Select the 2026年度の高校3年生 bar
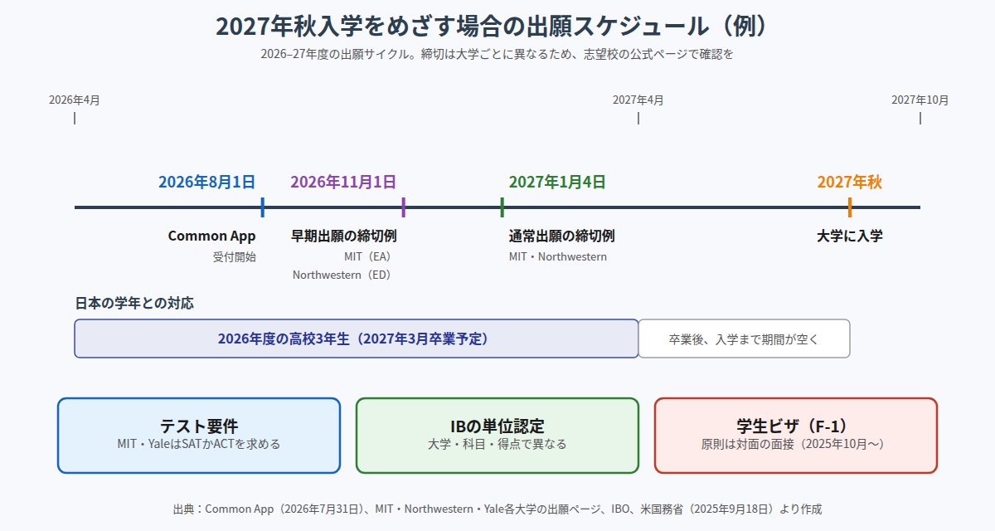 point(357,339)
